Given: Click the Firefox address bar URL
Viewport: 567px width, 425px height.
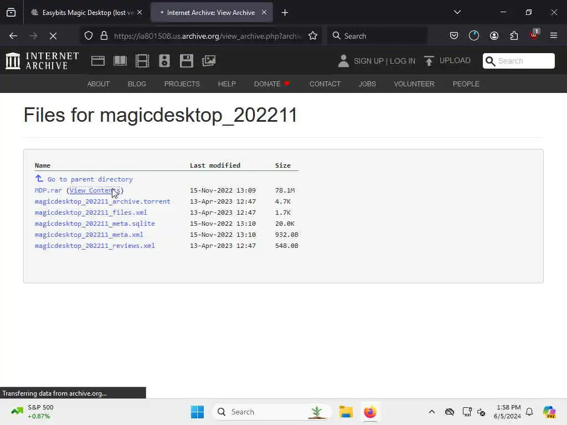Looking at the screenshot, I should click(207, 36).
